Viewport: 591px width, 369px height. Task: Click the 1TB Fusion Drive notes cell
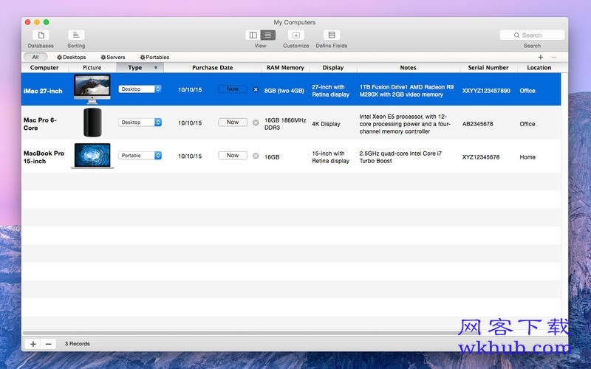pos(406,91)
